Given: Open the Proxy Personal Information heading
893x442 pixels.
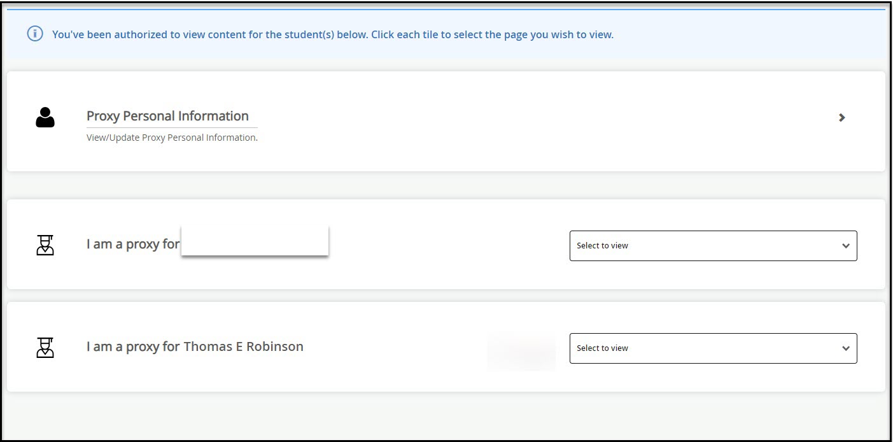Looking at the screenshot, I should [167, 116].
